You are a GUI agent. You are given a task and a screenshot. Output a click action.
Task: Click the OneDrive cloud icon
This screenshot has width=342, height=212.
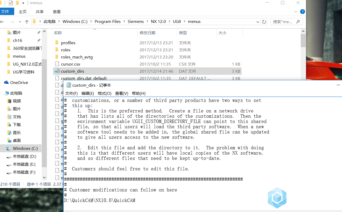point(6,82)
